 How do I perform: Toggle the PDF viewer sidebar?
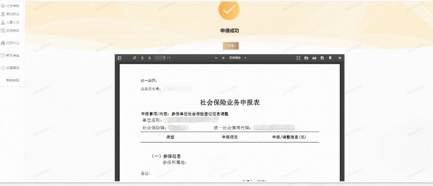click(119, 58)
